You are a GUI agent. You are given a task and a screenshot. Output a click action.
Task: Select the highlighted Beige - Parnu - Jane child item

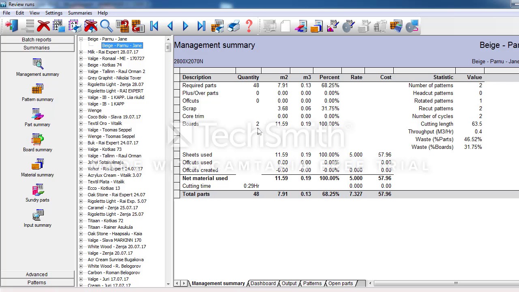pos(122,45)
